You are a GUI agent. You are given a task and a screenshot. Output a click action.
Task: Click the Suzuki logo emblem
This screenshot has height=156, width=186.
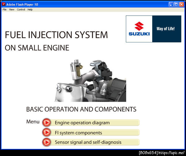click(139, 26)
